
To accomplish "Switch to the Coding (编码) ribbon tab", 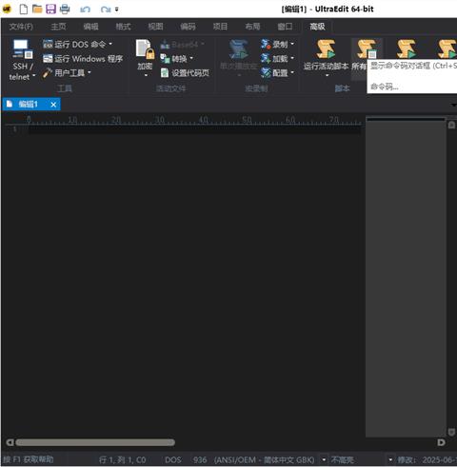I will [x=188, y=27].
